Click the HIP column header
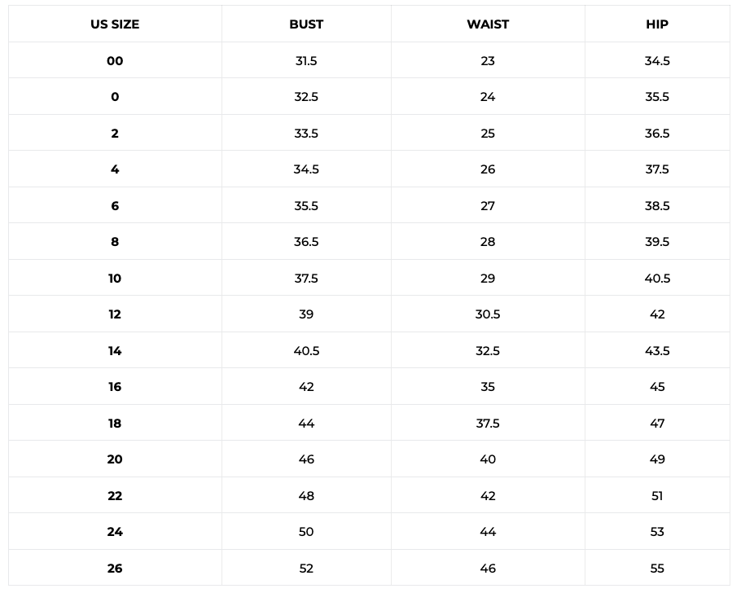 [657, 24]
